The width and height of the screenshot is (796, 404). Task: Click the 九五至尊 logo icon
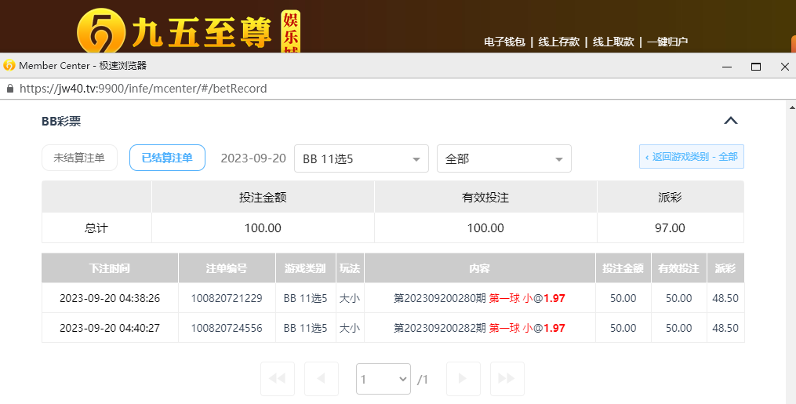pyautogui.click(x=101, y=31)
